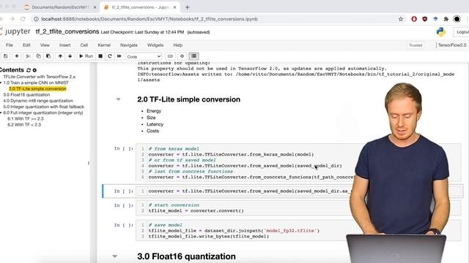Screen dimensions: 469x263
Task: Go to 6.0 Full integer quantization entry
Action: point(43,113)
